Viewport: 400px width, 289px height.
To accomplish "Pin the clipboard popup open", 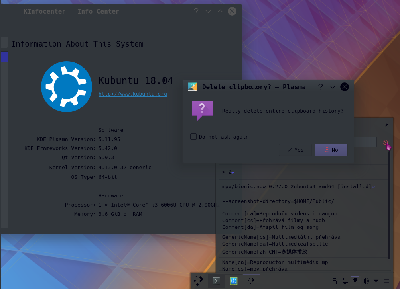I will (x=386, y=125).
